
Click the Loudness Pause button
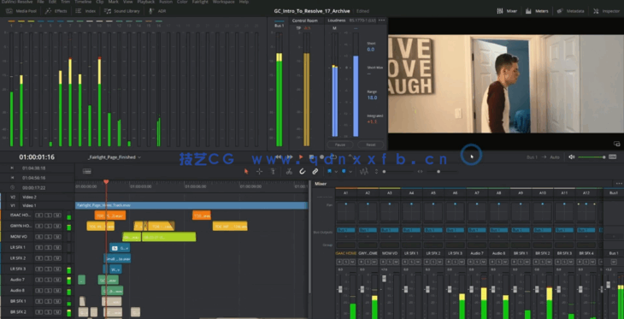pyautogui.click(x=340, y=145)
